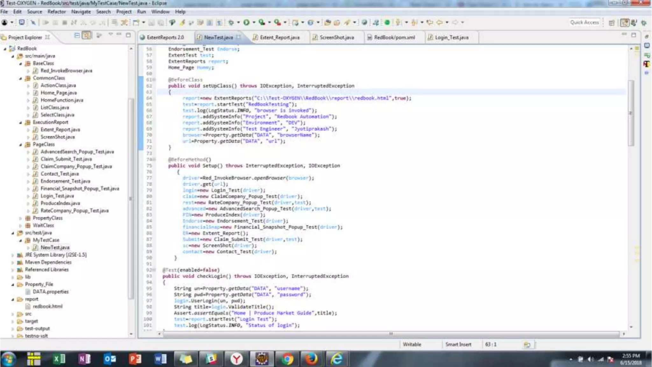Open Chrome from the taskbar

tap(287, 359)
